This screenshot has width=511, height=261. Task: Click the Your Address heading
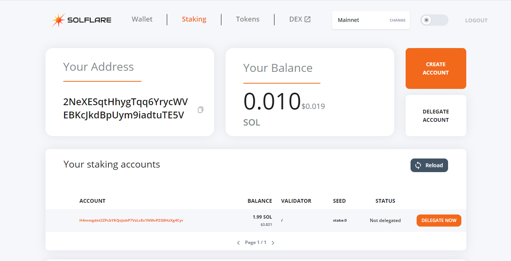pyautogui.click(x=99, y=67)
